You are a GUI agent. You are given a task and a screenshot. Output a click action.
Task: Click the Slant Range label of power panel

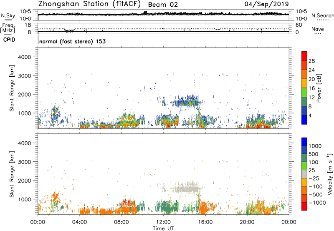click(x=12, y=88)
